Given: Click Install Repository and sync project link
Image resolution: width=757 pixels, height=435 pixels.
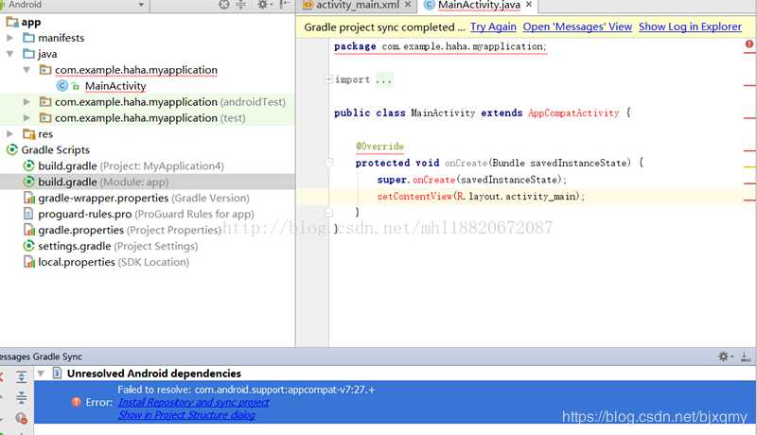Looking at the screenshot, I should [x=194, y=402].
